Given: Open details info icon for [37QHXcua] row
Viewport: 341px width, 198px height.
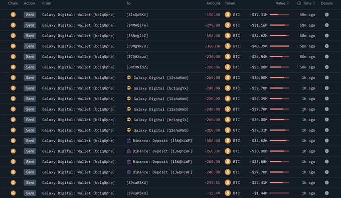Looking at the screenshot, I should click(326, 57).
